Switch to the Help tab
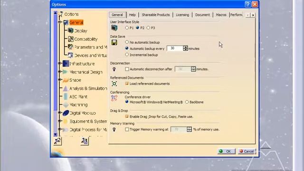 pos(132,15)
